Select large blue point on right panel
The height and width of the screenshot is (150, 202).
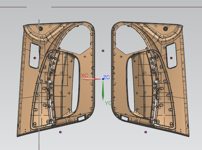click(164, 48)
